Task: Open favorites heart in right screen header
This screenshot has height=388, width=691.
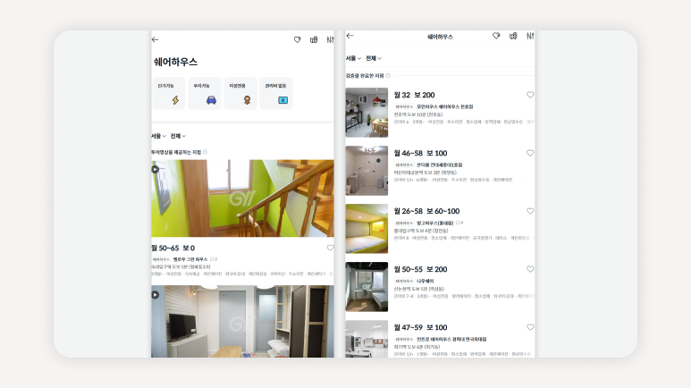Action: point(496,36)
